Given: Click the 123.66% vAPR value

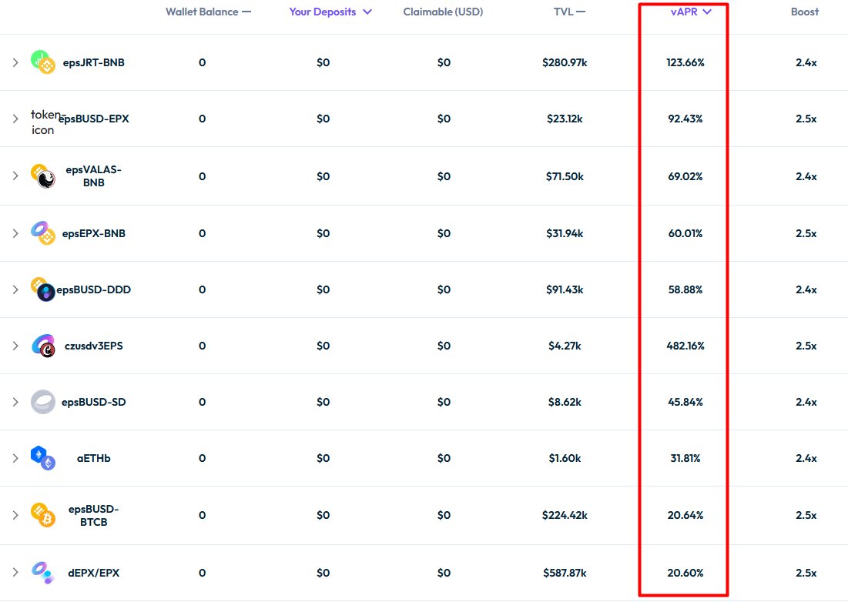Looking at the screenshot, I should click(685, 62).
